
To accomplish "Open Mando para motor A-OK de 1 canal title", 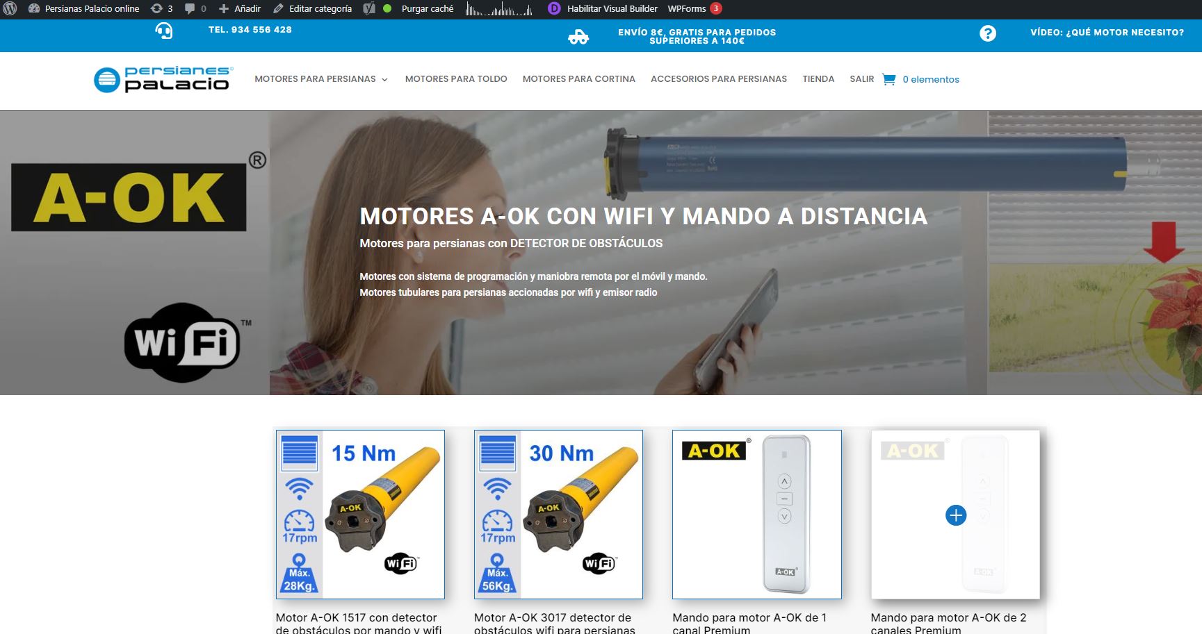I will click(749, 623).
